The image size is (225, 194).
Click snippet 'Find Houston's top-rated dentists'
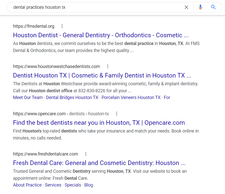tap(106, 134)
